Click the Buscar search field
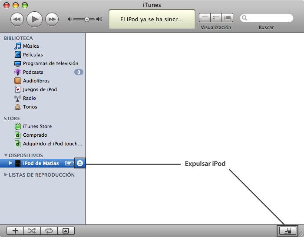Viewport: 304px width, 237px height. pyautogui.click(x=267, y=18)
